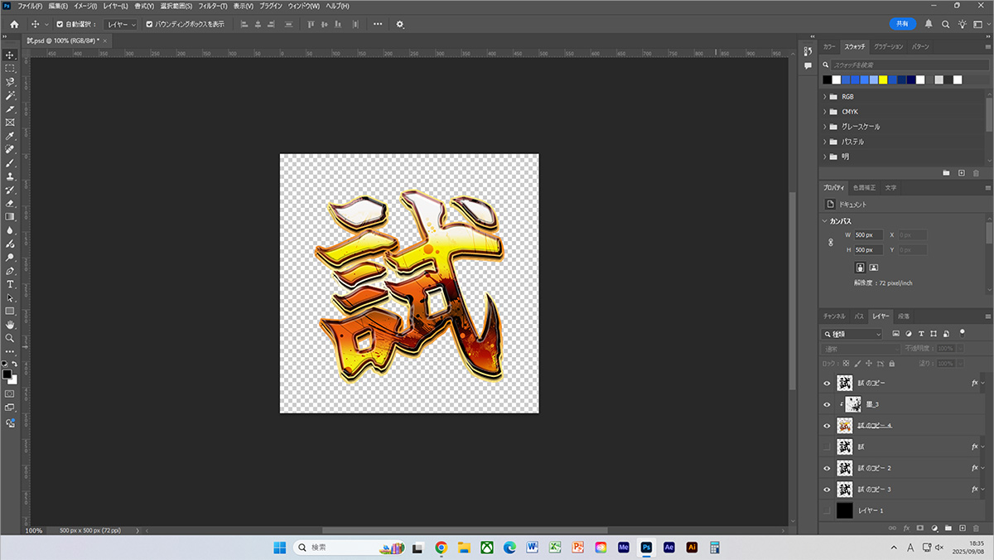Screen dimensions: 994x560
Task: Click the 共有 share button
Action: coord(903,24)
